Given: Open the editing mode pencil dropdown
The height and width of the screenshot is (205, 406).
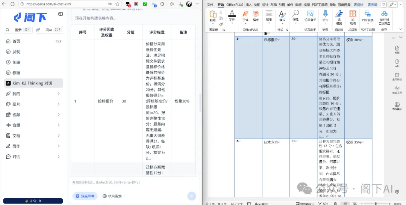Looking at the screenshot, I should pos(393,5).
